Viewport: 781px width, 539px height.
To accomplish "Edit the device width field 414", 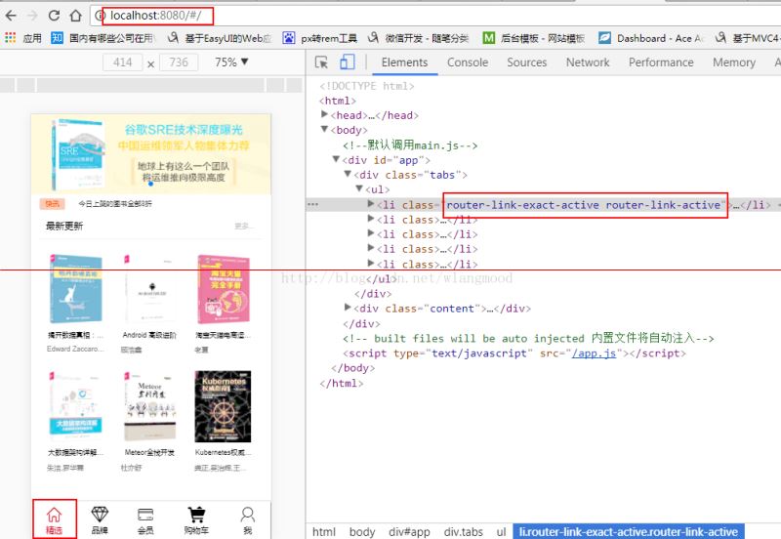I will (x=123, y=62).
